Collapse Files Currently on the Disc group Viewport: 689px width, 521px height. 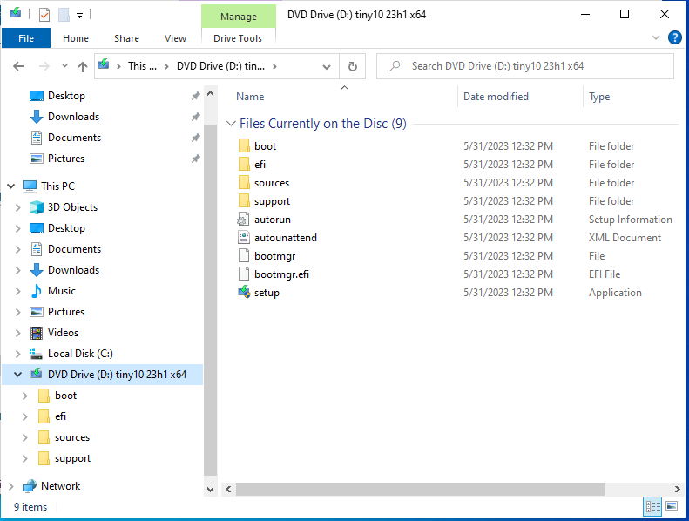[231, 124]
